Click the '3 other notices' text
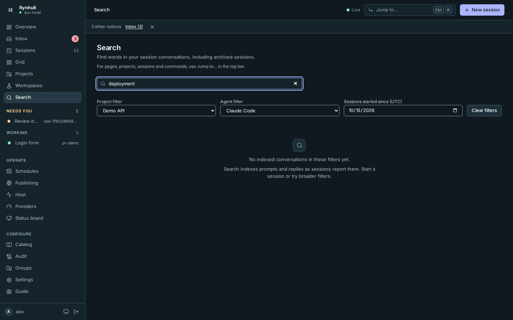This screenshot has width=513, height=320. pyautogui.click(x=106, y=27)
